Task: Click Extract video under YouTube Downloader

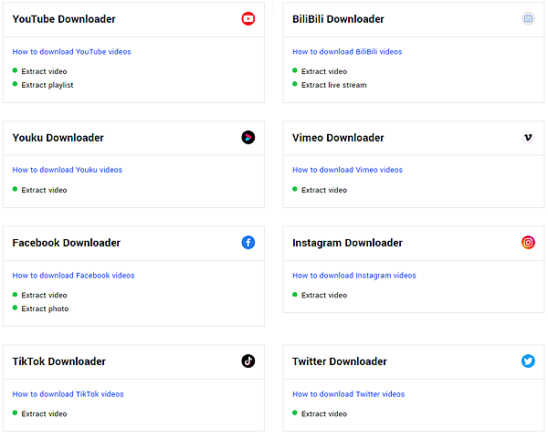Action: click(44, 71)
